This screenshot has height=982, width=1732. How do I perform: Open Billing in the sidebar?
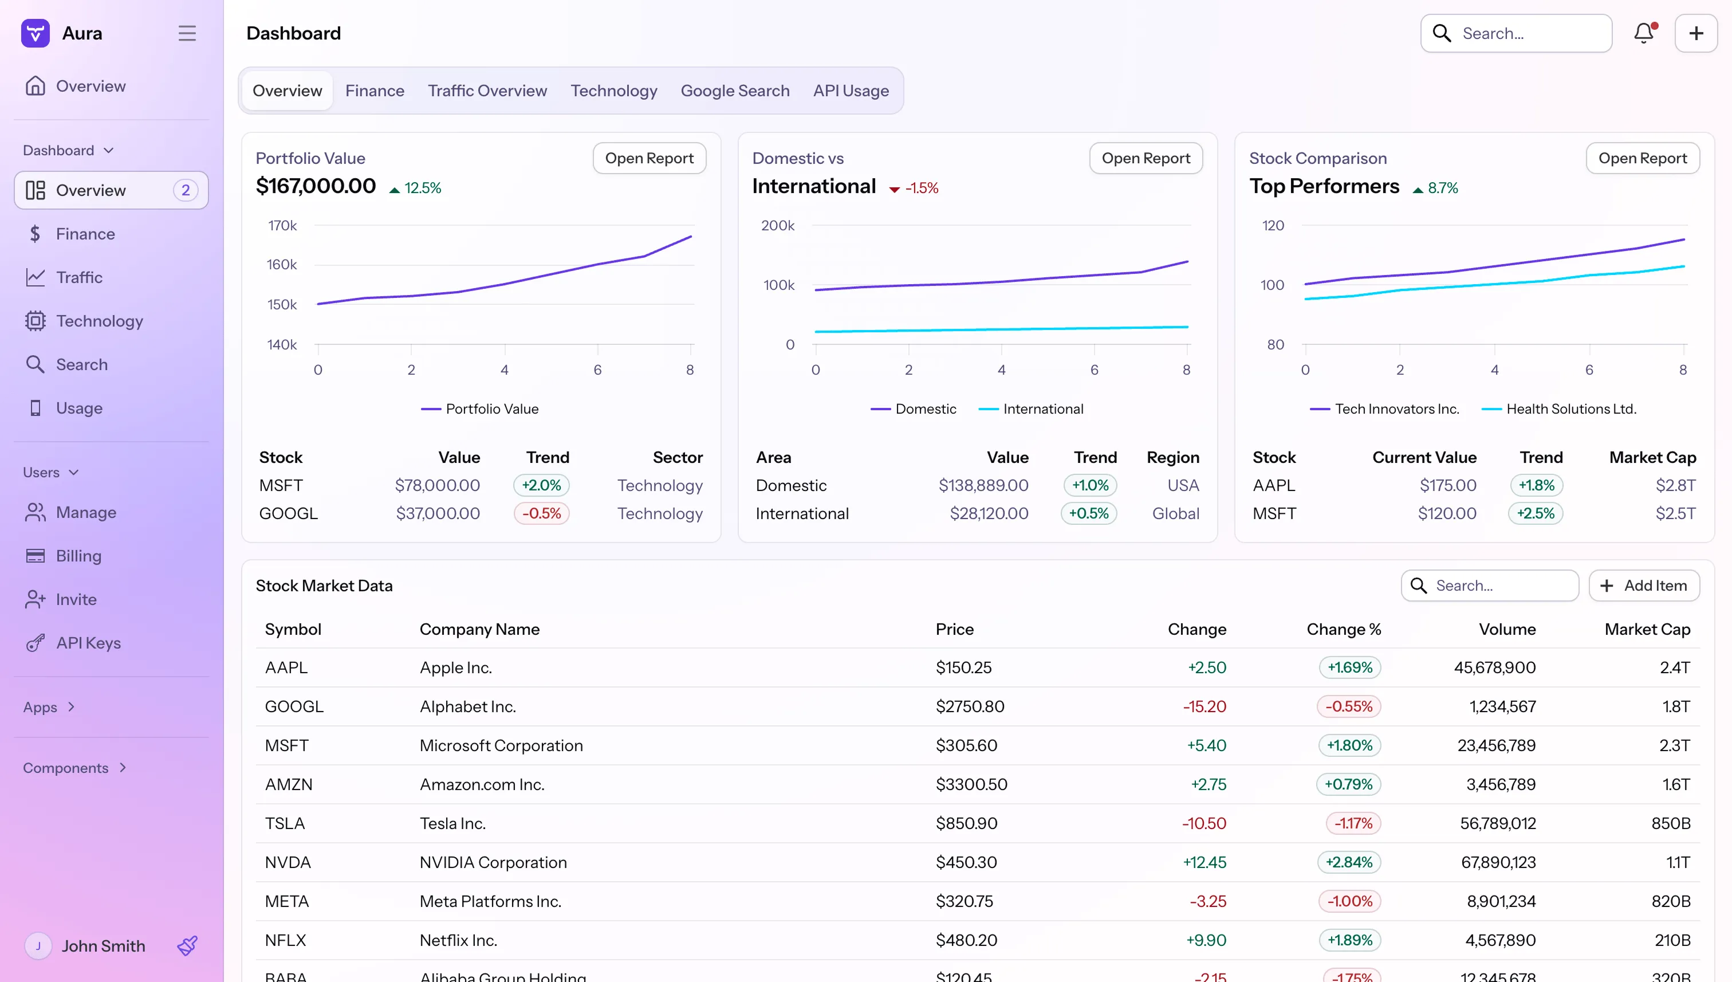click(78, 556)
